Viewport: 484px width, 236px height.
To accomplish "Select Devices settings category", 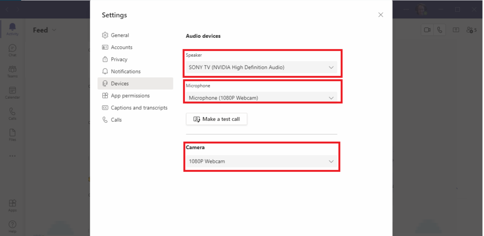I will 135,84.
